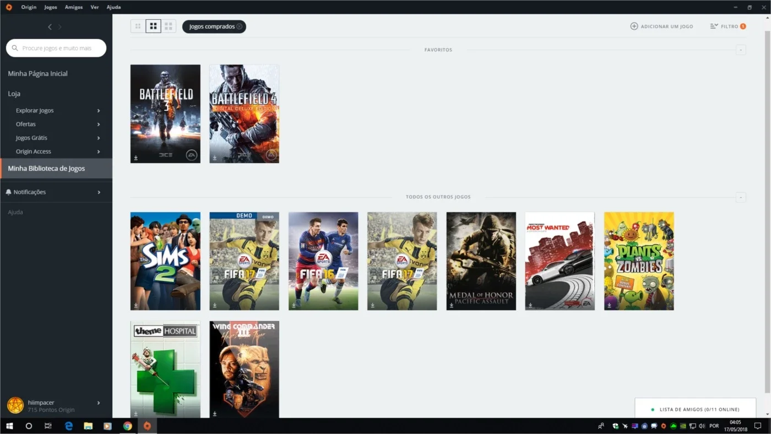Expand the Jogos Grátis submenu arrow
Image resolution: width=771 pixels, height=434 pixels.
[99, 138]
